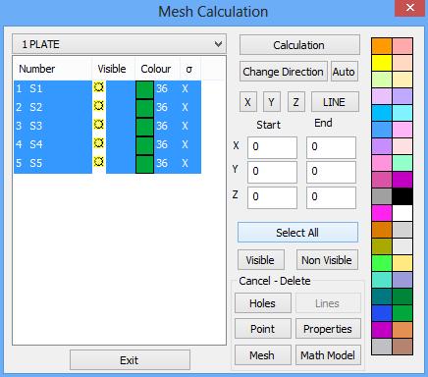Select the Y direction button
Image resolution: width=428 pixels, height=377 pixels.
click(x=272, y=102)
